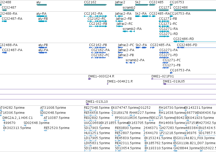Select the CG1271-RD transcript label
216x152 pixels.
[169, 34]
